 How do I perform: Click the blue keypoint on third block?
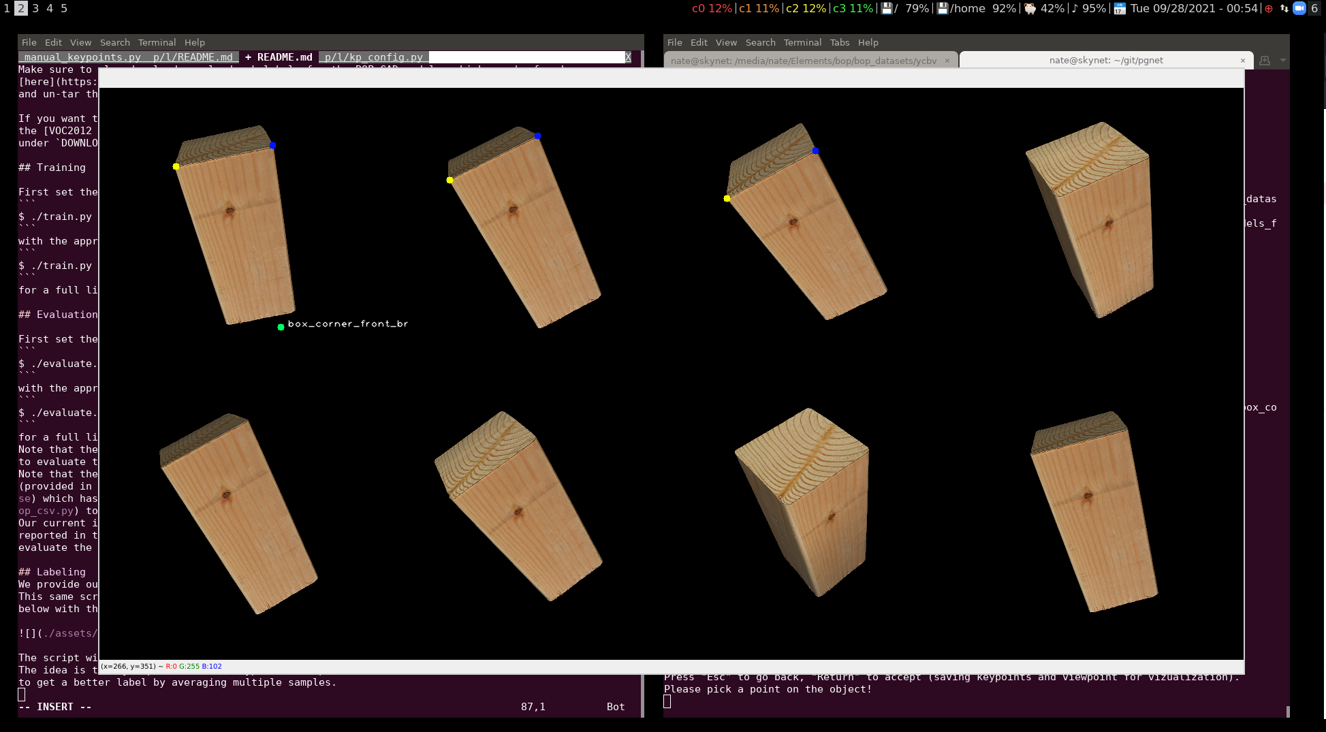click(815, 151)
